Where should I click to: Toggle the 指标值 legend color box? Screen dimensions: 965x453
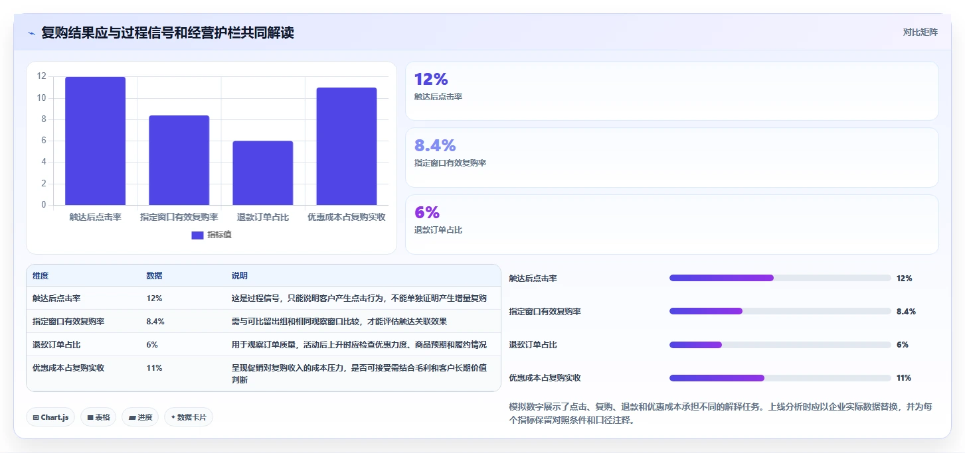[197, 235]
